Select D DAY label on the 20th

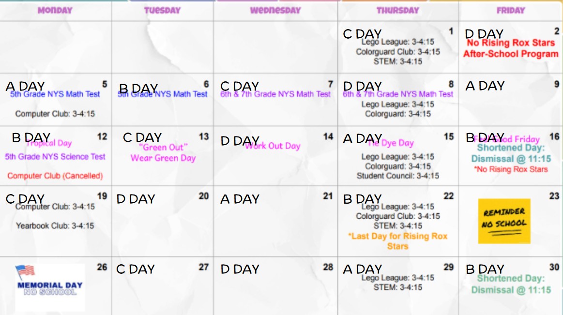click(136, 199)
